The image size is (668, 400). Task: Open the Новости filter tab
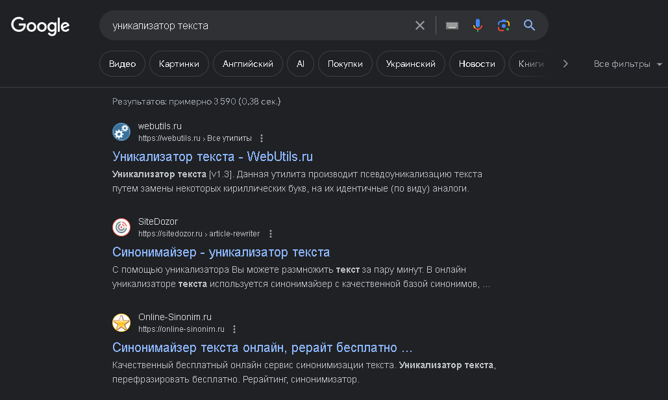tap(476, 64)
